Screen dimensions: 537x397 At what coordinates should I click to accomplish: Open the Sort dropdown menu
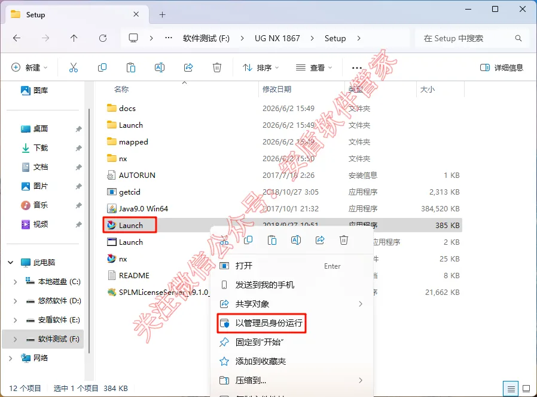coord(261,67)
